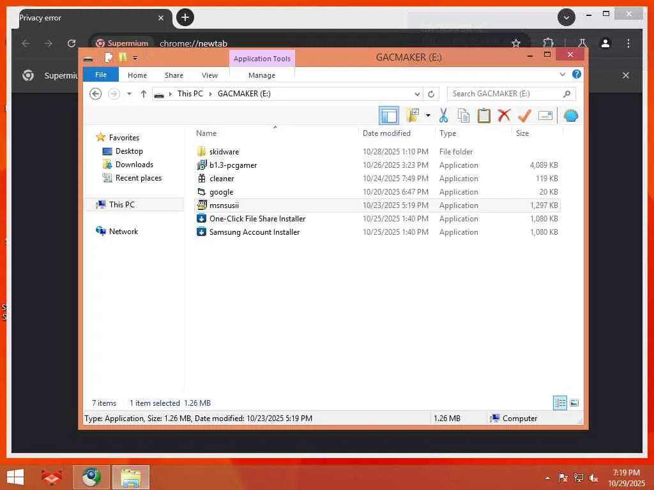Go back using Explorer's back arrow

(96, 94)
